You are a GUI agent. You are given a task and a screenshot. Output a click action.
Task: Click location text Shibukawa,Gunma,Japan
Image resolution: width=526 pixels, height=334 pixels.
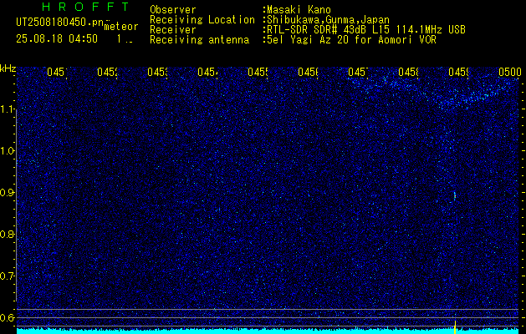coord(328,20)
